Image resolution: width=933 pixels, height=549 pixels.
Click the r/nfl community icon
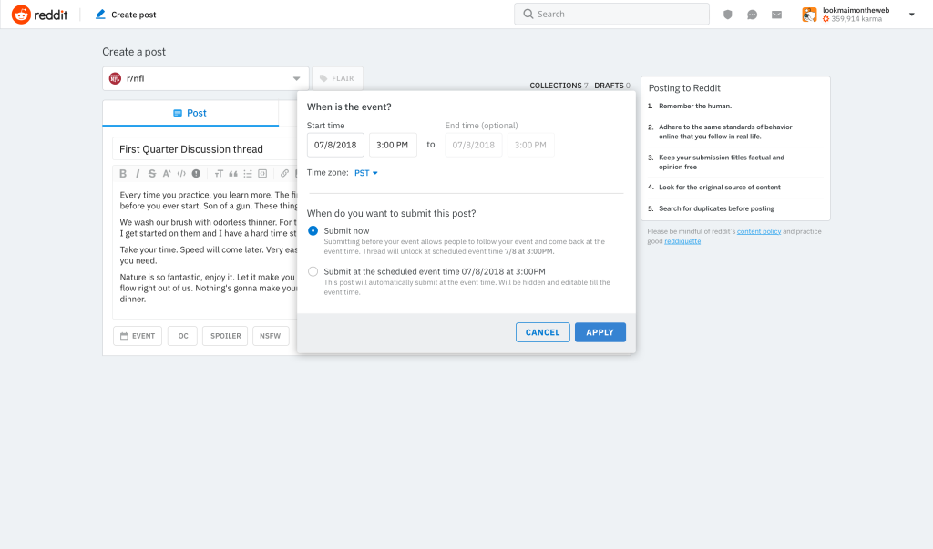[115, 78]
